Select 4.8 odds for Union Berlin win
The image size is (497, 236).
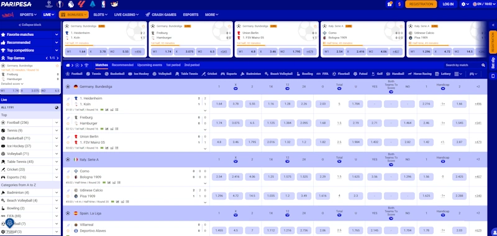pos(219,142)
